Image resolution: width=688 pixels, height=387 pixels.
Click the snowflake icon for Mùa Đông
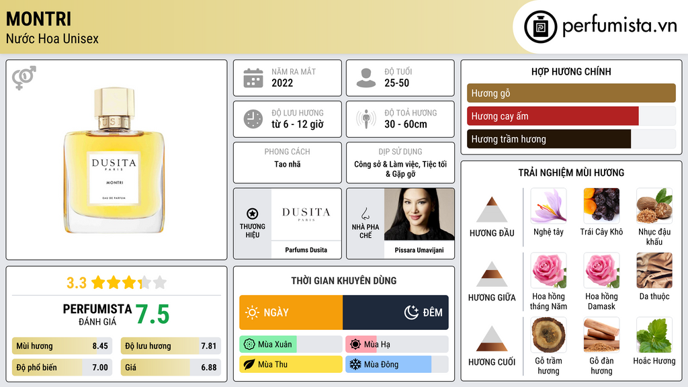pyautogui.click(x=355, y=364)
